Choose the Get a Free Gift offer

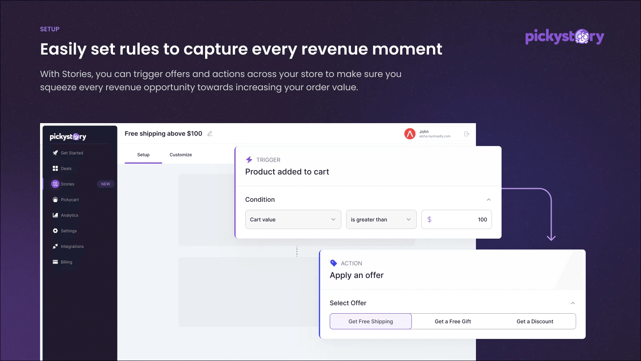click(x=453, y=321)
